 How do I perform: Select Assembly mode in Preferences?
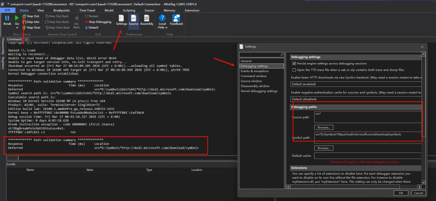pos(146,20)
